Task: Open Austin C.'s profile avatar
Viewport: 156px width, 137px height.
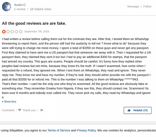Action: click(x=6, y=7)
